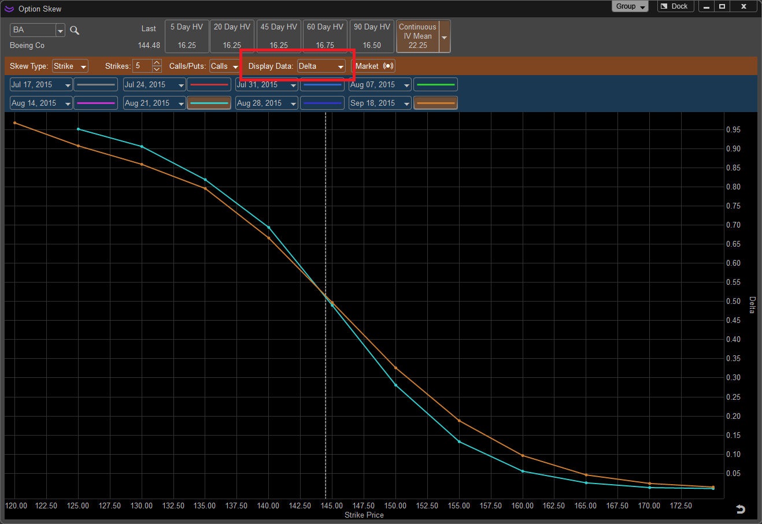Enable the Jul 24, 2015 red line

(x=209, y=85)
